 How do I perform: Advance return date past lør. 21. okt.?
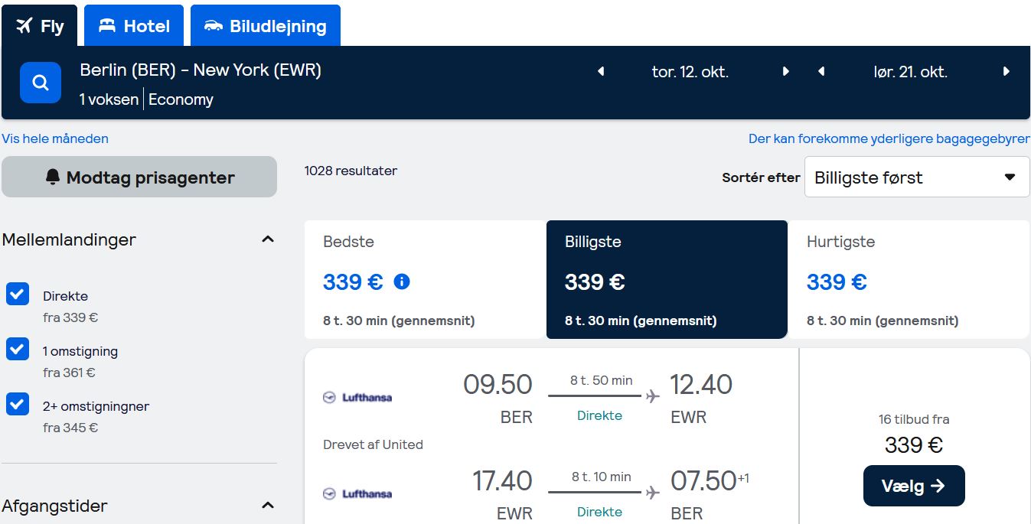coord(1007,72)
